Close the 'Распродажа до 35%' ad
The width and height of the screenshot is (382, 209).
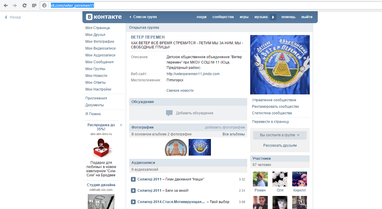click(x=121, y=125)
